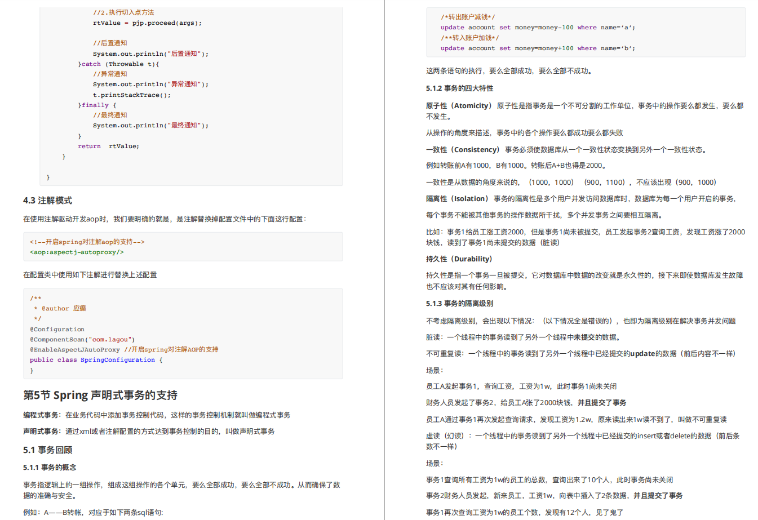Click the term "虚读（幻读）"

445,436
